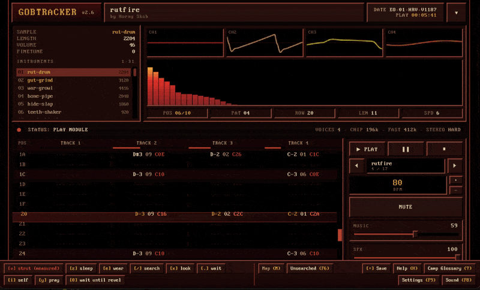
Task: Open Help (H)
Action: click(407, 268)
